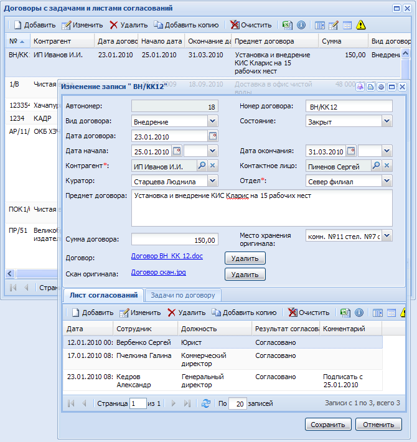Select the Лист согласований tab

tap(103, 295)
